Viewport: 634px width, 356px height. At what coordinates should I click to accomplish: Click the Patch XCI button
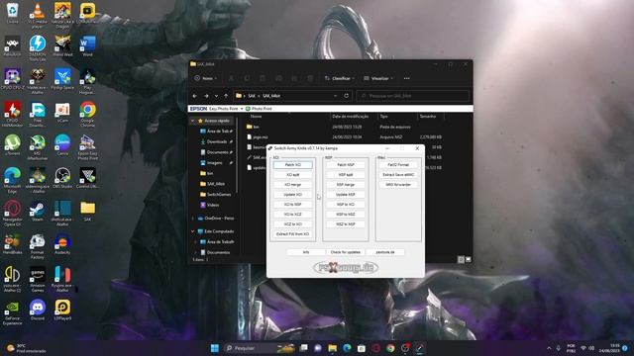293,165
